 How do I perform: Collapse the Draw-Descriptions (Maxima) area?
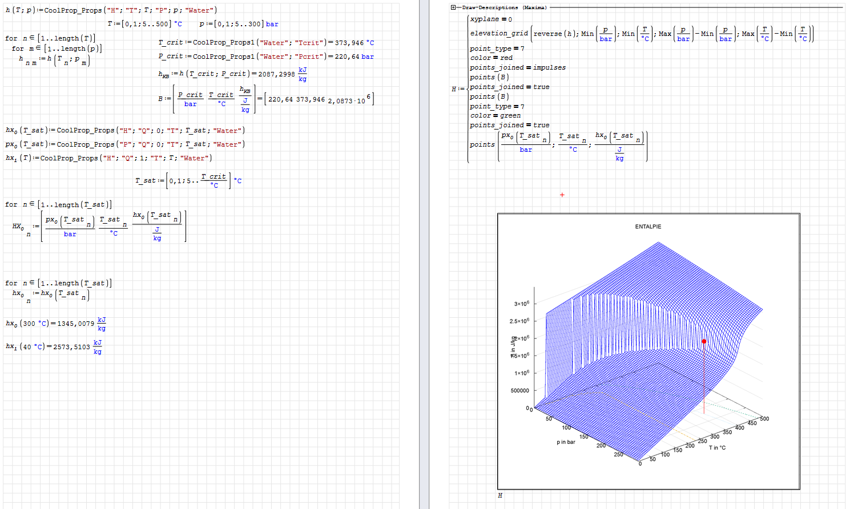point(453,7)
